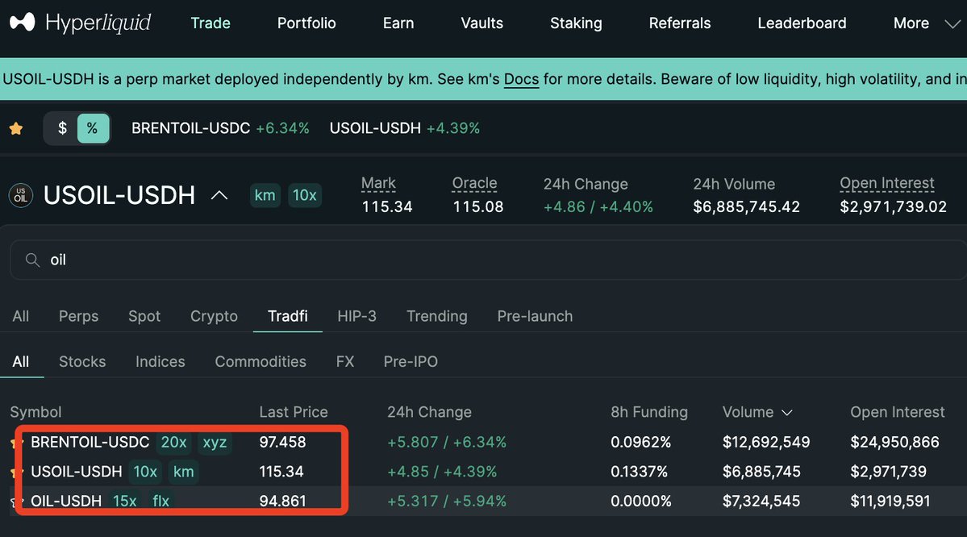Switch to the Commodities sub-tab
967x537 pixels.
coord(260,361)
